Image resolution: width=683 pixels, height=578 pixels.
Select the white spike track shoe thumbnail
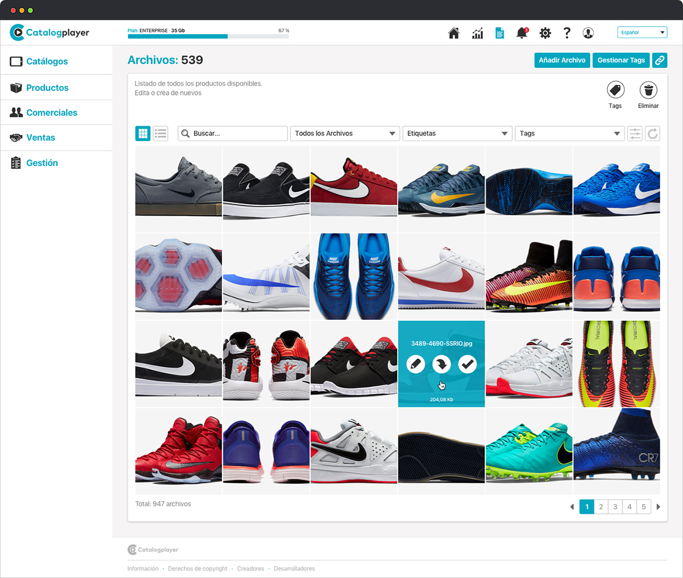tap(266, 276)
